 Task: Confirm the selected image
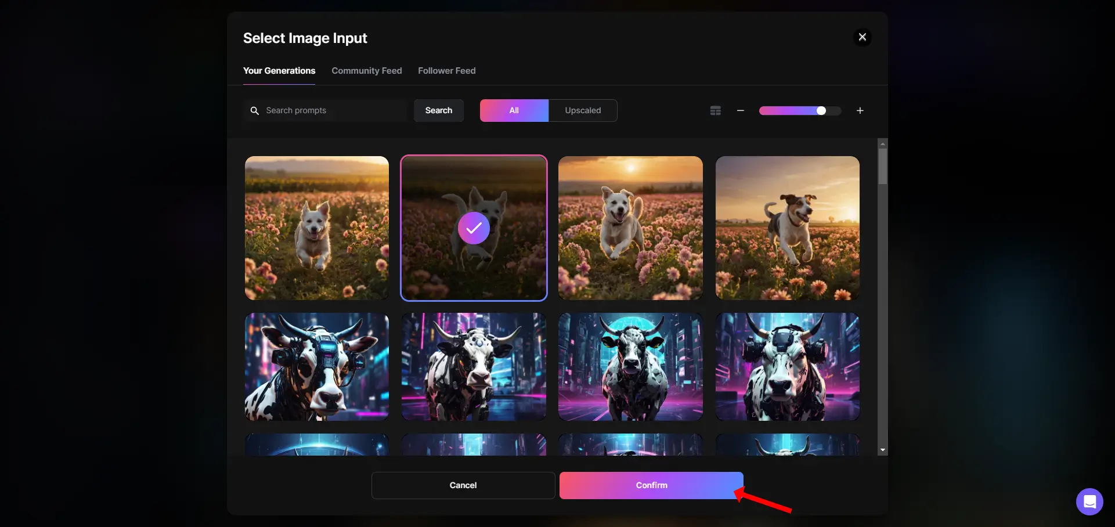[x=651, y=485]
